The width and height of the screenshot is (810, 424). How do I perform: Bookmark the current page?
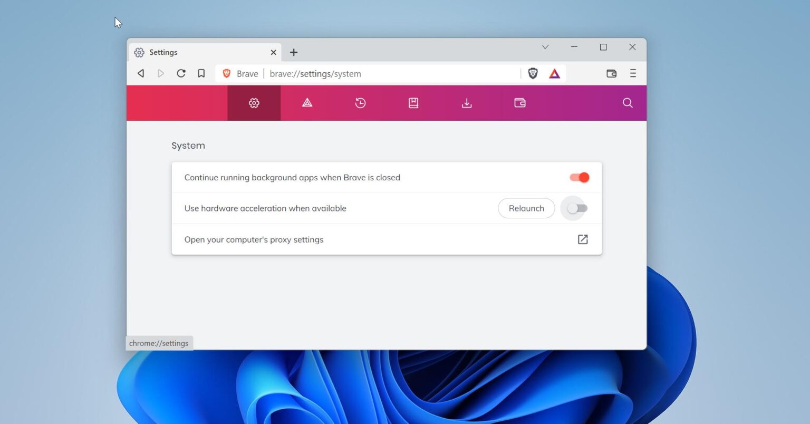(201, 73)
